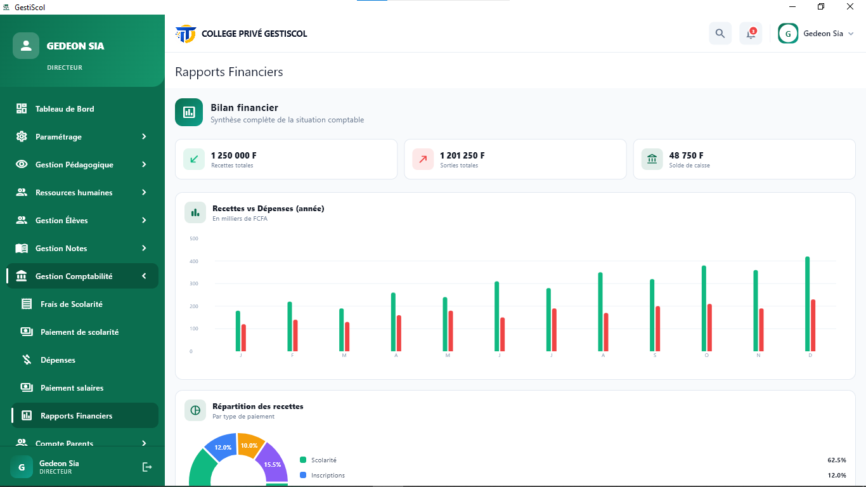This screenshot has width=866, height=487.
Task: Select the 48 750 F solde value
Action: [687, 155]
